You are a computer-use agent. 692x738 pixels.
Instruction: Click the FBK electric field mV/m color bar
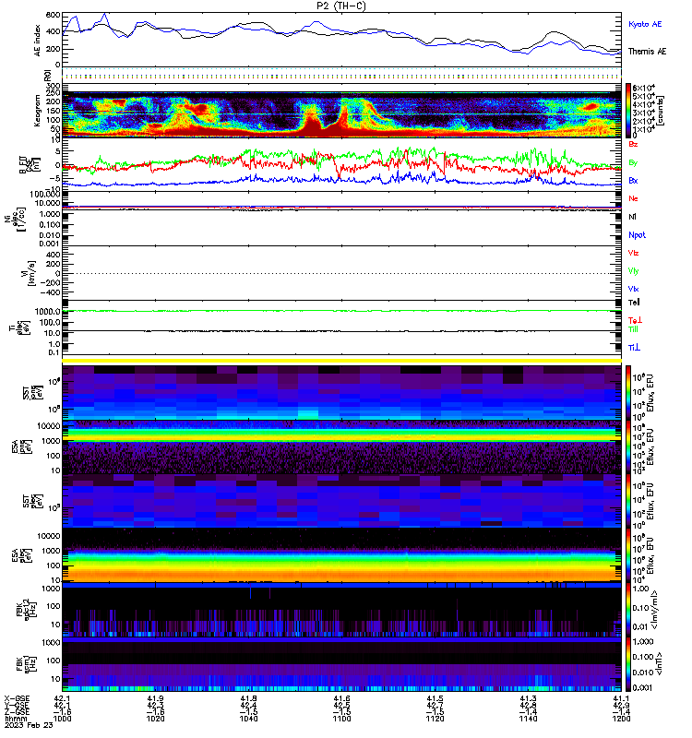coord(628,610)
